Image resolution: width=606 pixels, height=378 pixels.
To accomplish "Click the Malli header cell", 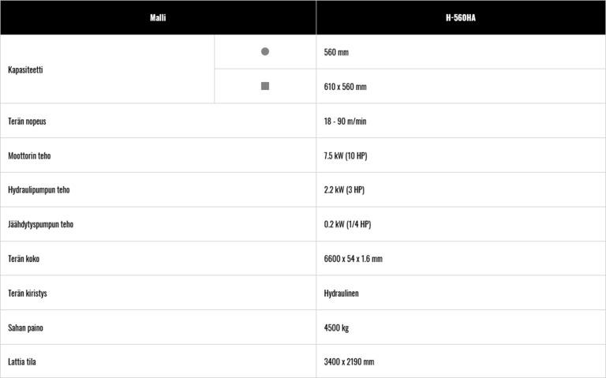I will coord(158,17).
